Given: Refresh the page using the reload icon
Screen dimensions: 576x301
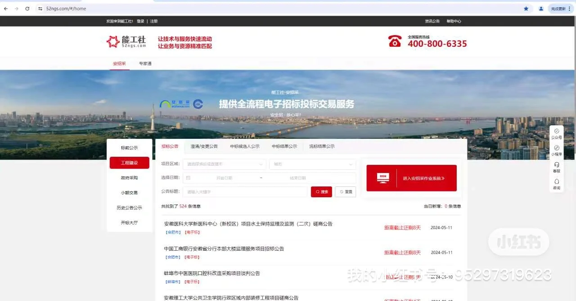Looking at the screenshot, I should point(28,8).
